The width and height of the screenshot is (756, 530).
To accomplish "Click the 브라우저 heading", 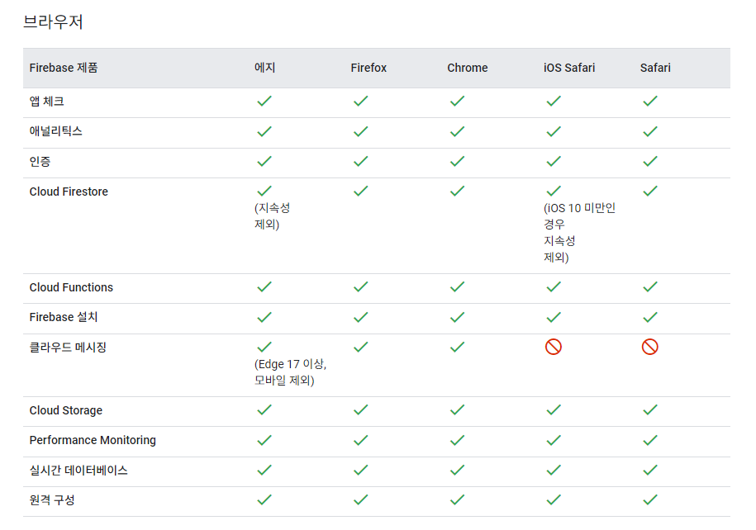I will click(x=53, y=21).
